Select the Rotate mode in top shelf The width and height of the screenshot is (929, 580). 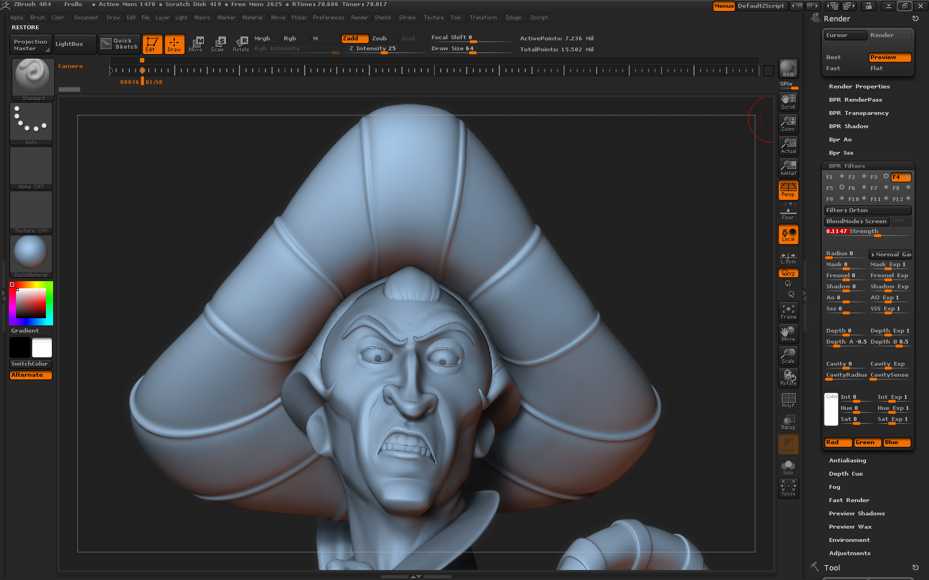point(241,44)
